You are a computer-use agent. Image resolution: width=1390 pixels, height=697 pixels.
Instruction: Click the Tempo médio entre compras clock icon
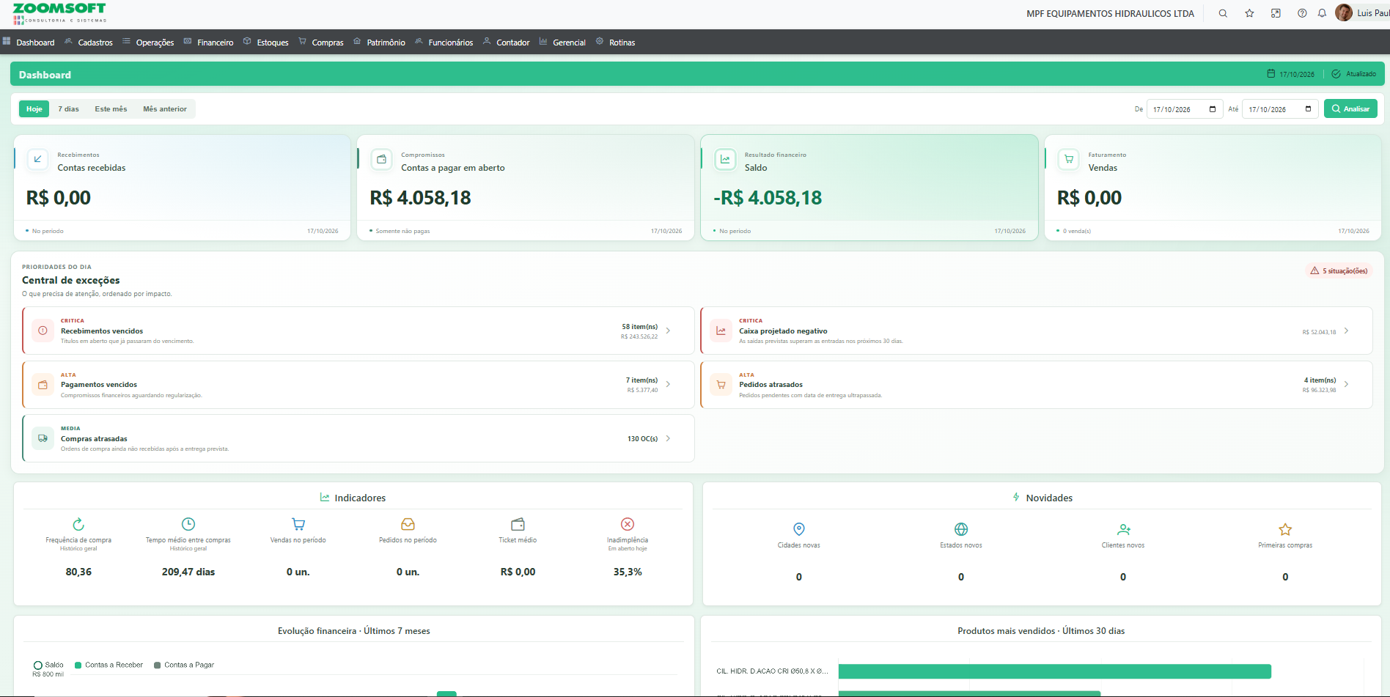point(188,524)
